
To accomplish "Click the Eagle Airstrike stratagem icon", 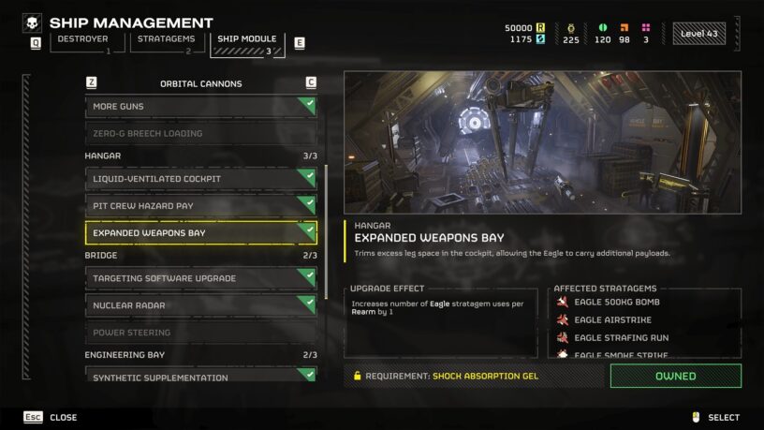I will [x=563, y=319].
